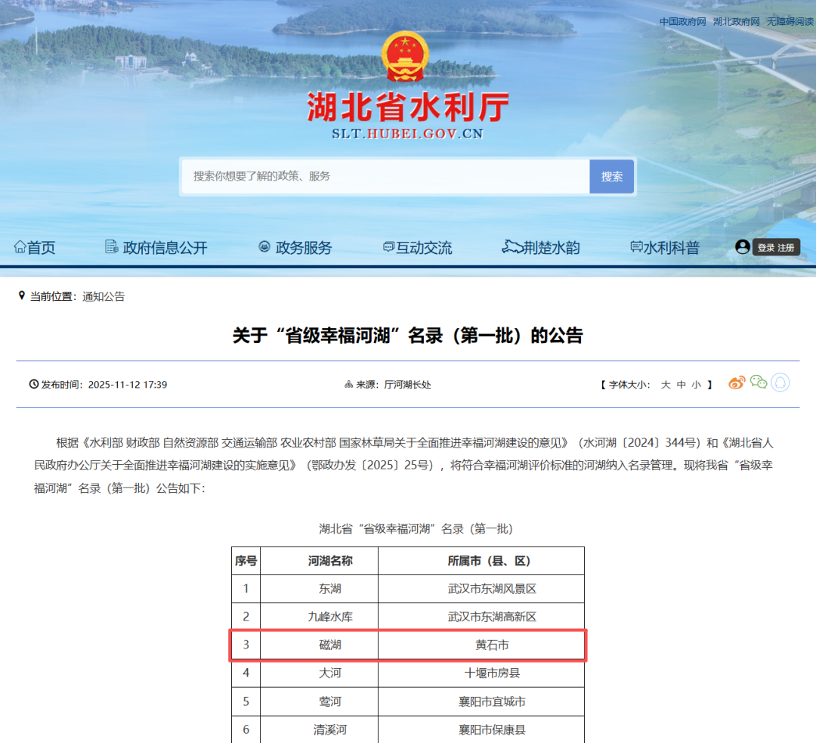Switch to the 互动交流 navigation tab

click(417, 247)
